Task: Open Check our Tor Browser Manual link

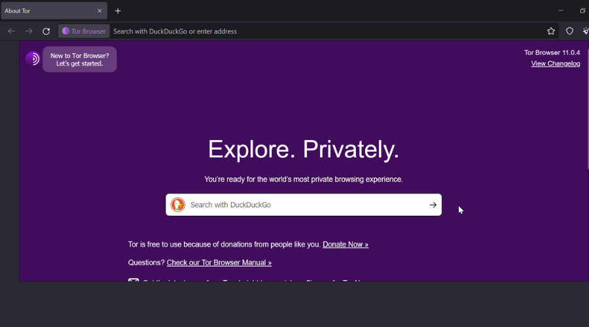Action: pos(219,262)
